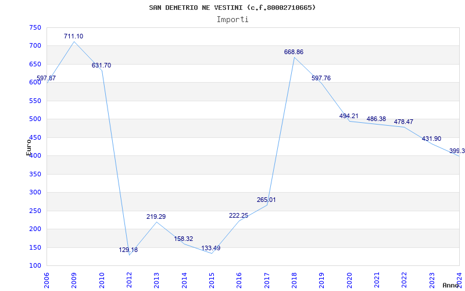465x291 pixels.
Task: Click data label 129.18
Action: (x=128, y=250)
